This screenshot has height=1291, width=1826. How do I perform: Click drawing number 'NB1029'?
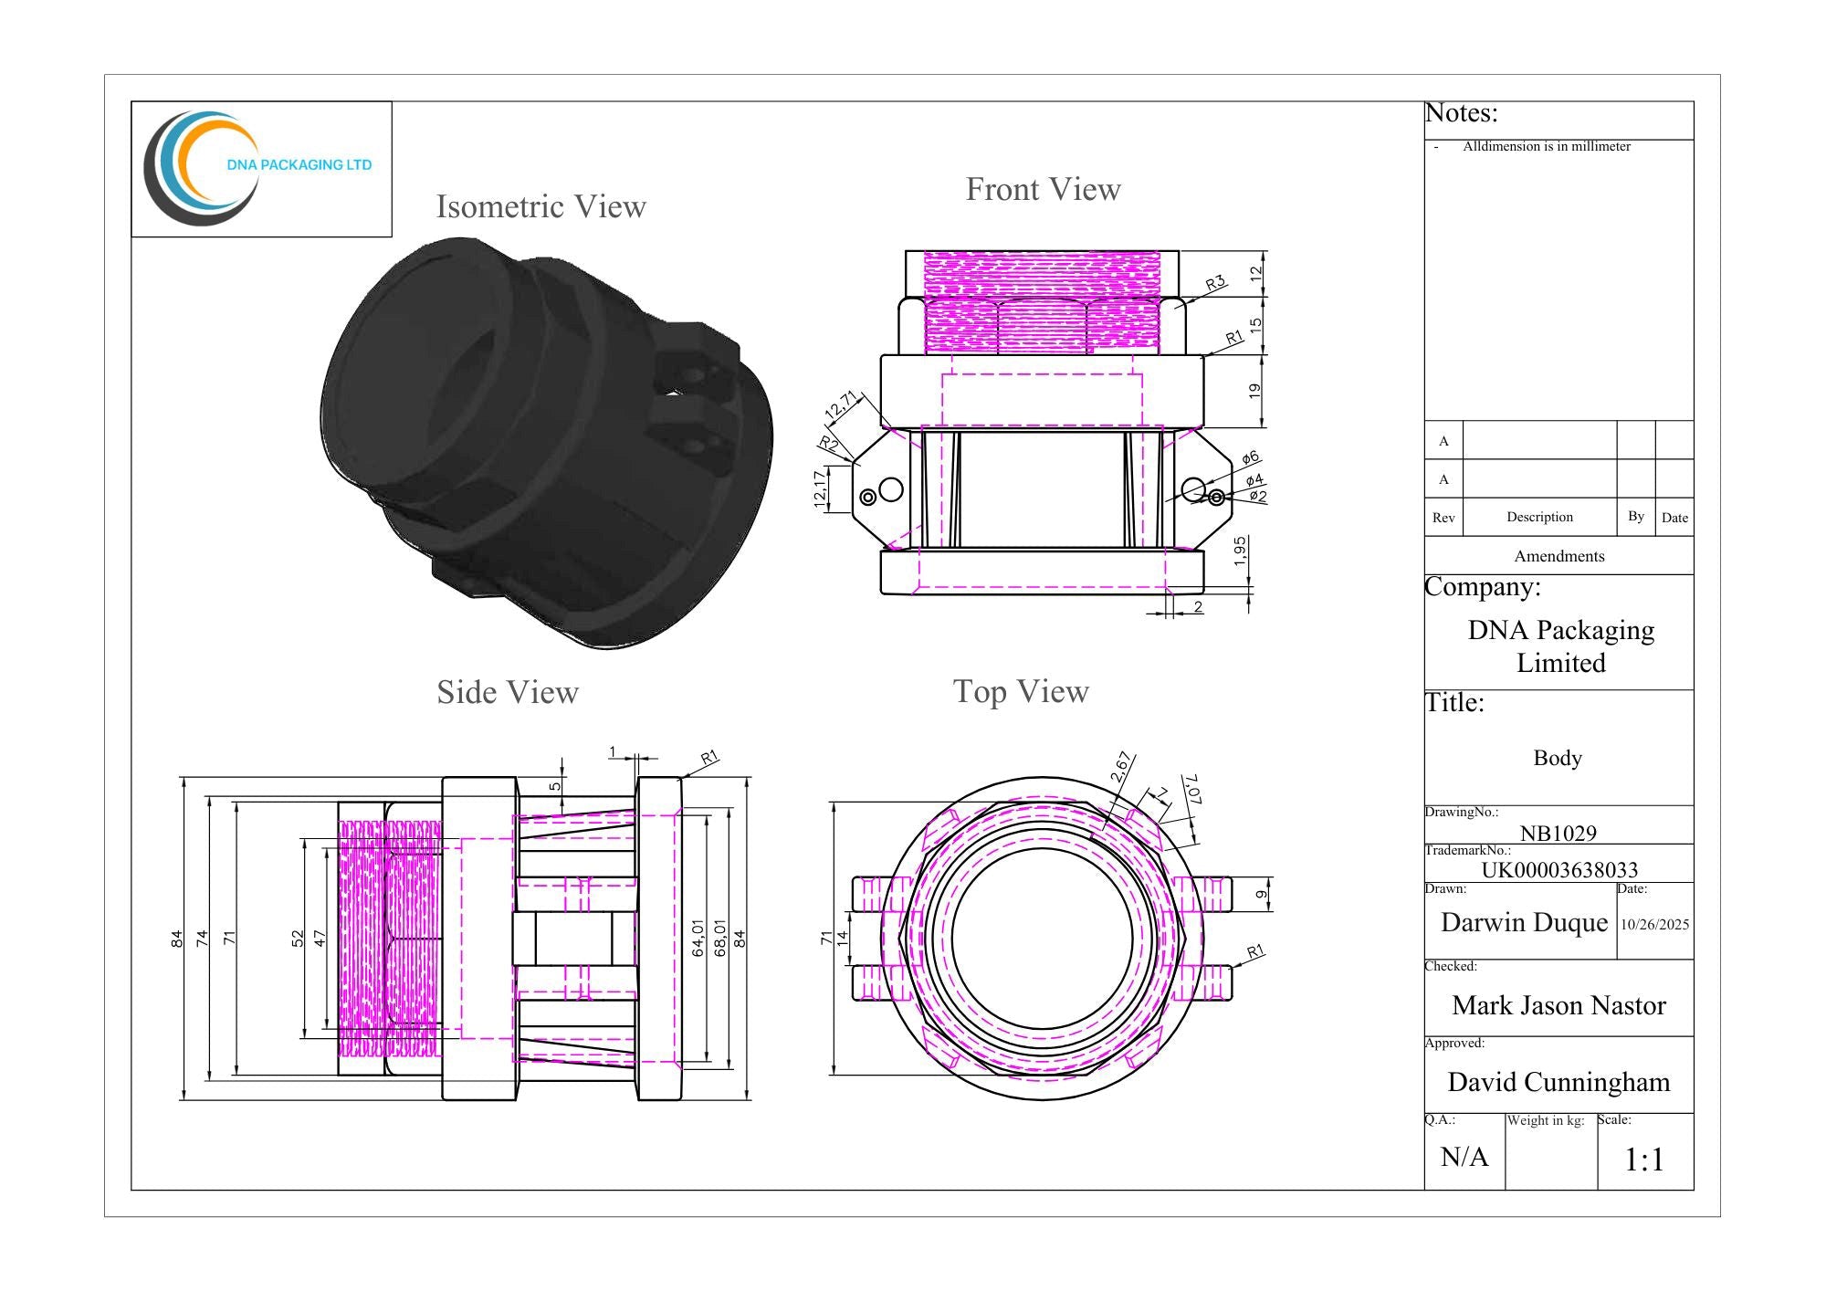1558,833
